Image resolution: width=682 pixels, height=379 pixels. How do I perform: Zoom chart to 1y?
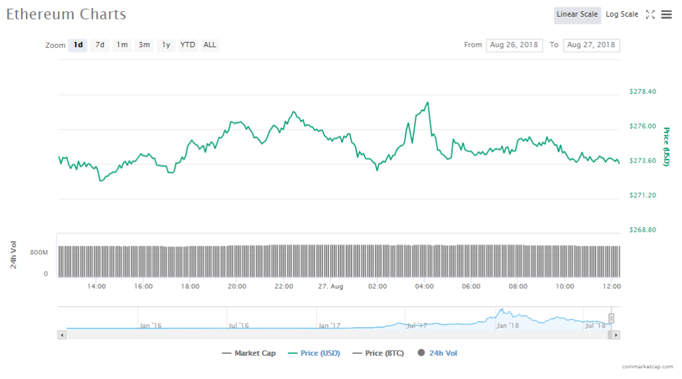click(x=166, y=45)
